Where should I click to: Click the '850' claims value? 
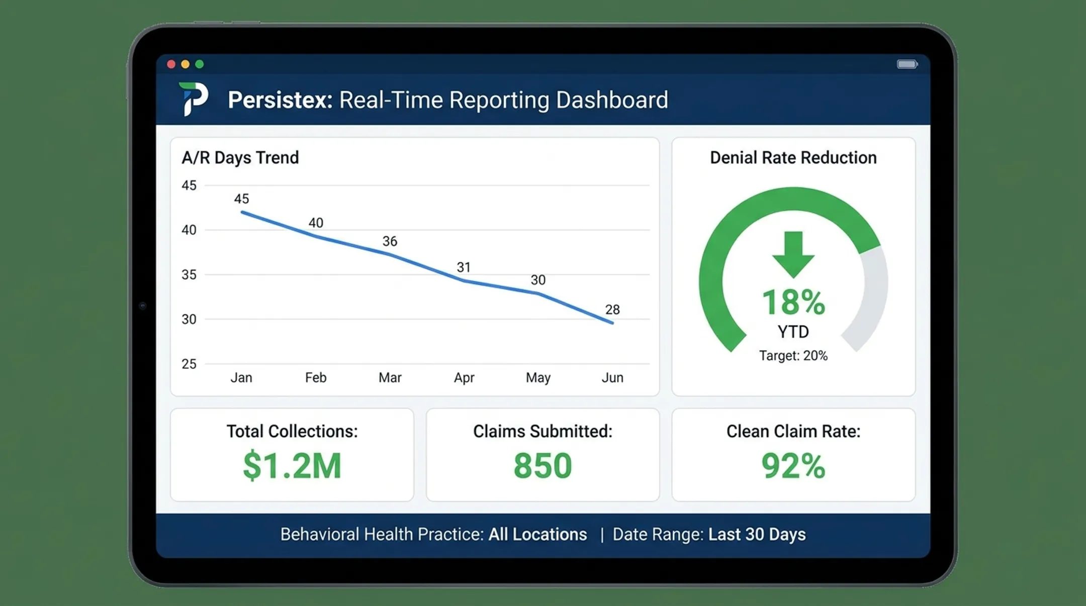tap(542, 466)
